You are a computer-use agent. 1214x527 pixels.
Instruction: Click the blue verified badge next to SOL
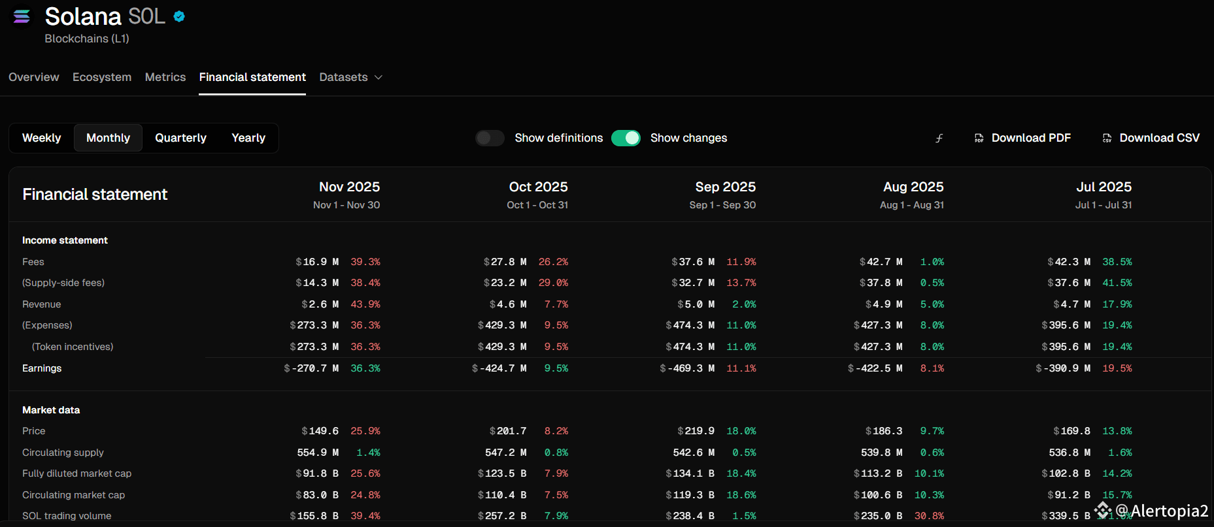(179, 17)
